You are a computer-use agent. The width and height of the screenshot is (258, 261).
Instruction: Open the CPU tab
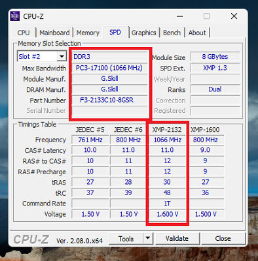coord(24,33)
